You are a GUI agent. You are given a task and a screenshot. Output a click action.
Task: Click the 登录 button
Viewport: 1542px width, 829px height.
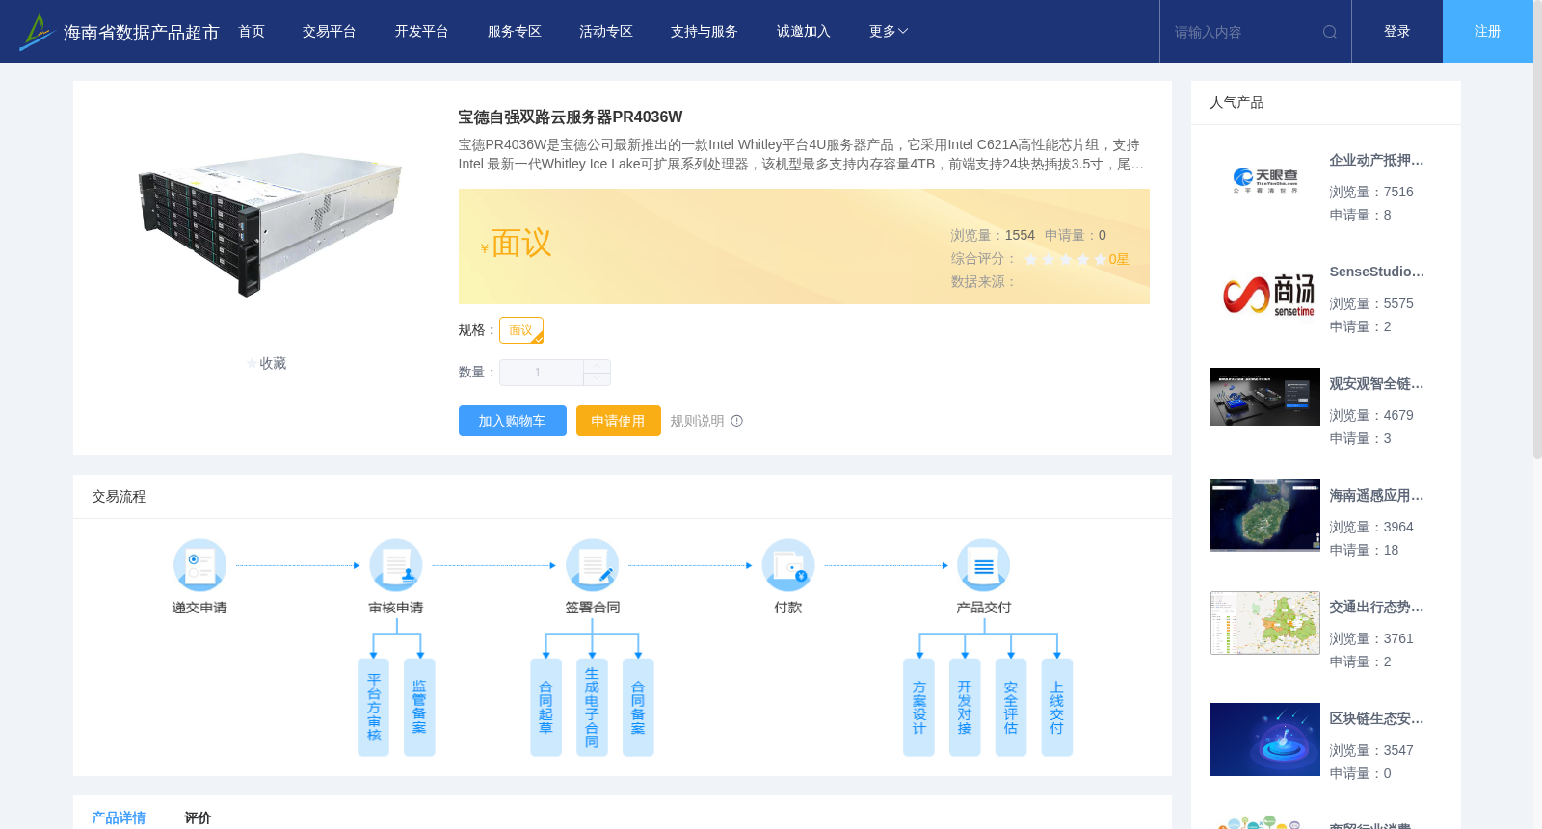(x=1397, y=32)
